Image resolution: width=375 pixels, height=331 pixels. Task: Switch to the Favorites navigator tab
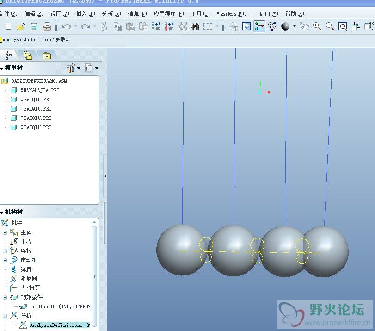(47, 56)
